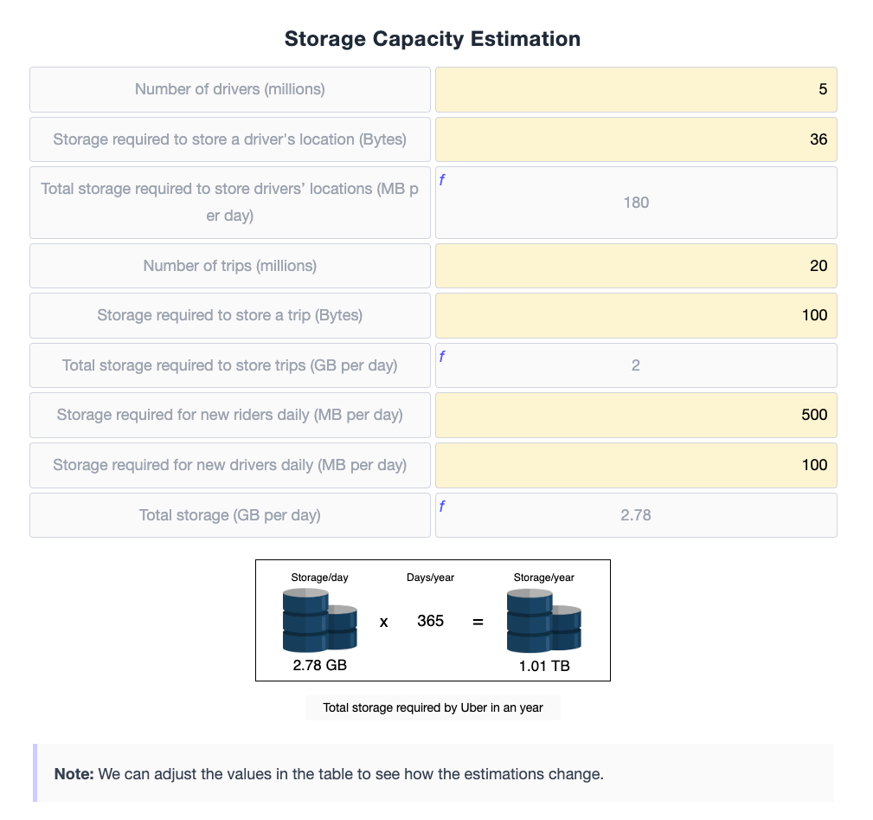This screenshot has height=820, width=873.
Task: Click the 365 days/year value in diagram
Action: pos(430,621)
